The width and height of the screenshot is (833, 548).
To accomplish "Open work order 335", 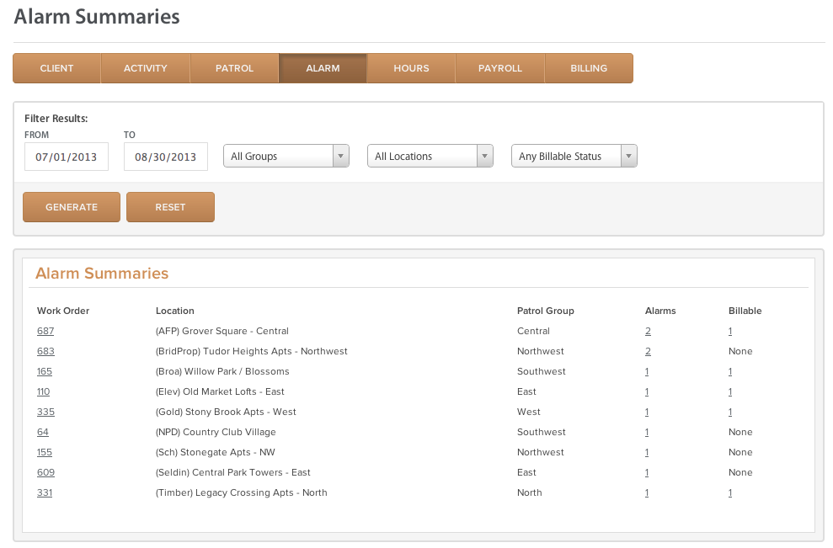I will click(45, 412).
